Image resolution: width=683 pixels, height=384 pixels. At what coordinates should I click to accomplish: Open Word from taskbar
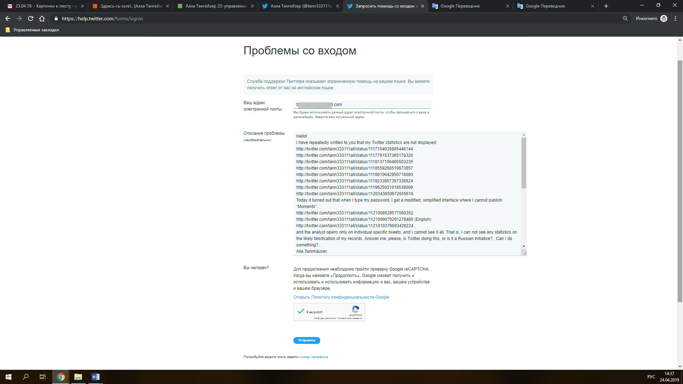point(95,377)
